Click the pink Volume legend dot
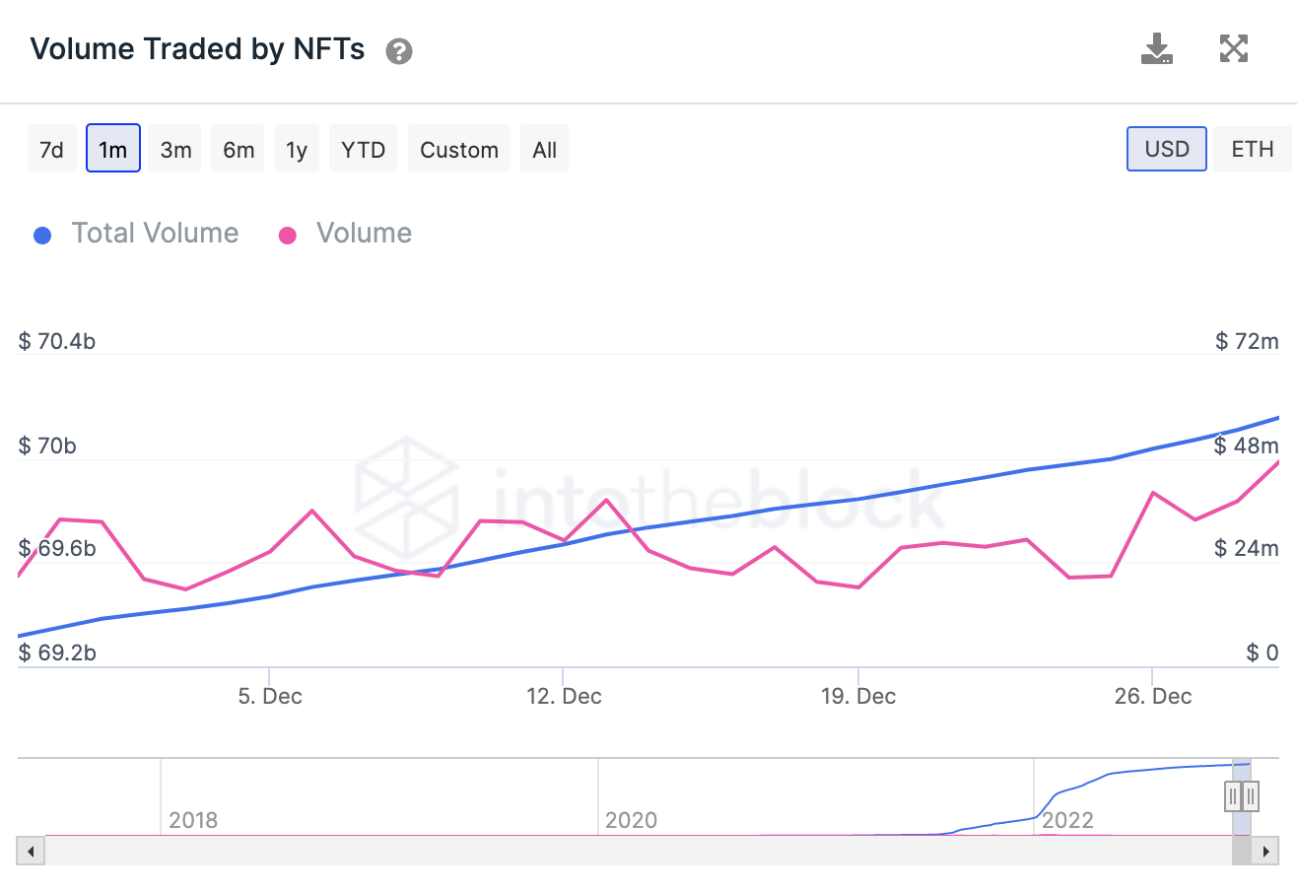Screen dimensions: 1297x893 (x=287, y=234)
